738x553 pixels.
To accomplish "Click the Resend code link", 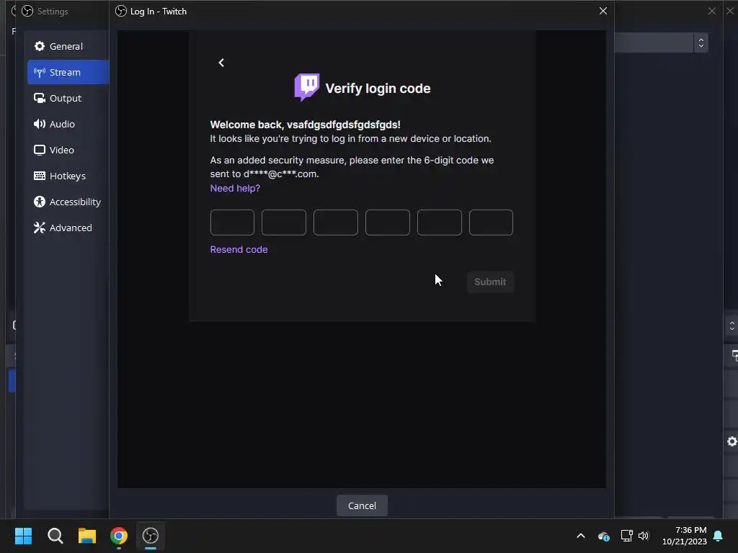I will point(239,249).
